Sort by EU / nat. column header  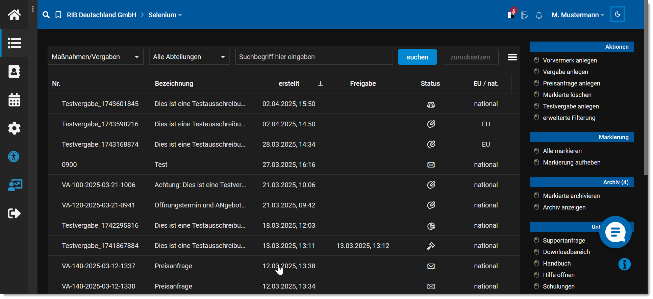(486, 83)
